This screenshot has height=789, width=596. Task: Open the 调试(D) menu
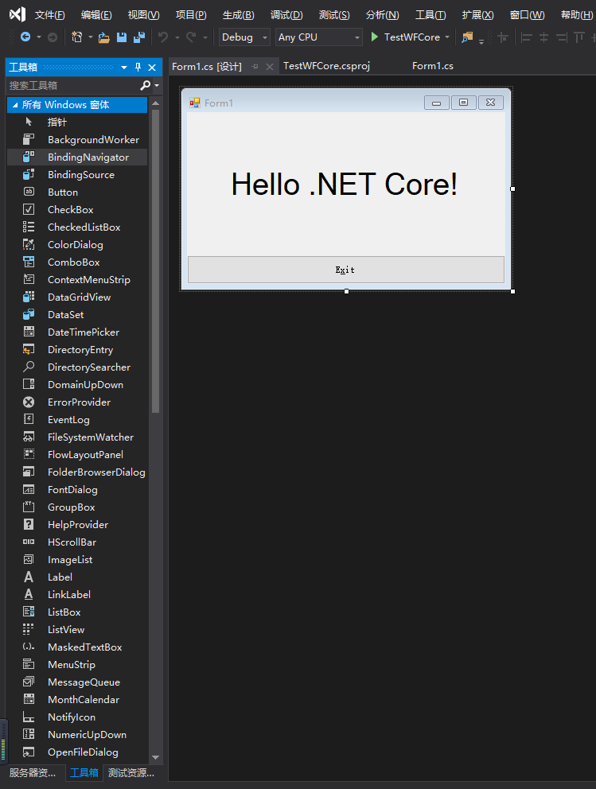click(286, 14)
